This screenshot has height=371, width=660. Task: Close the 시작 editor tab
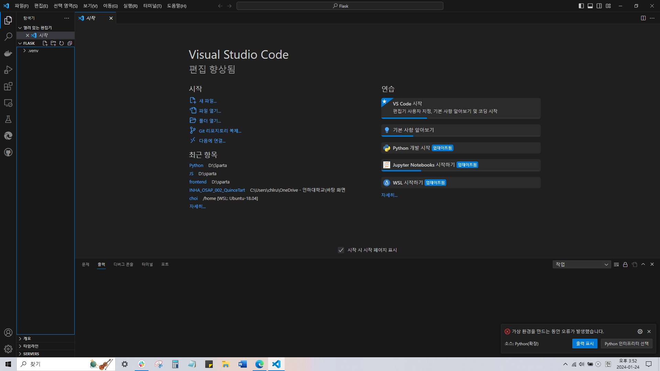tap(111, 18)
